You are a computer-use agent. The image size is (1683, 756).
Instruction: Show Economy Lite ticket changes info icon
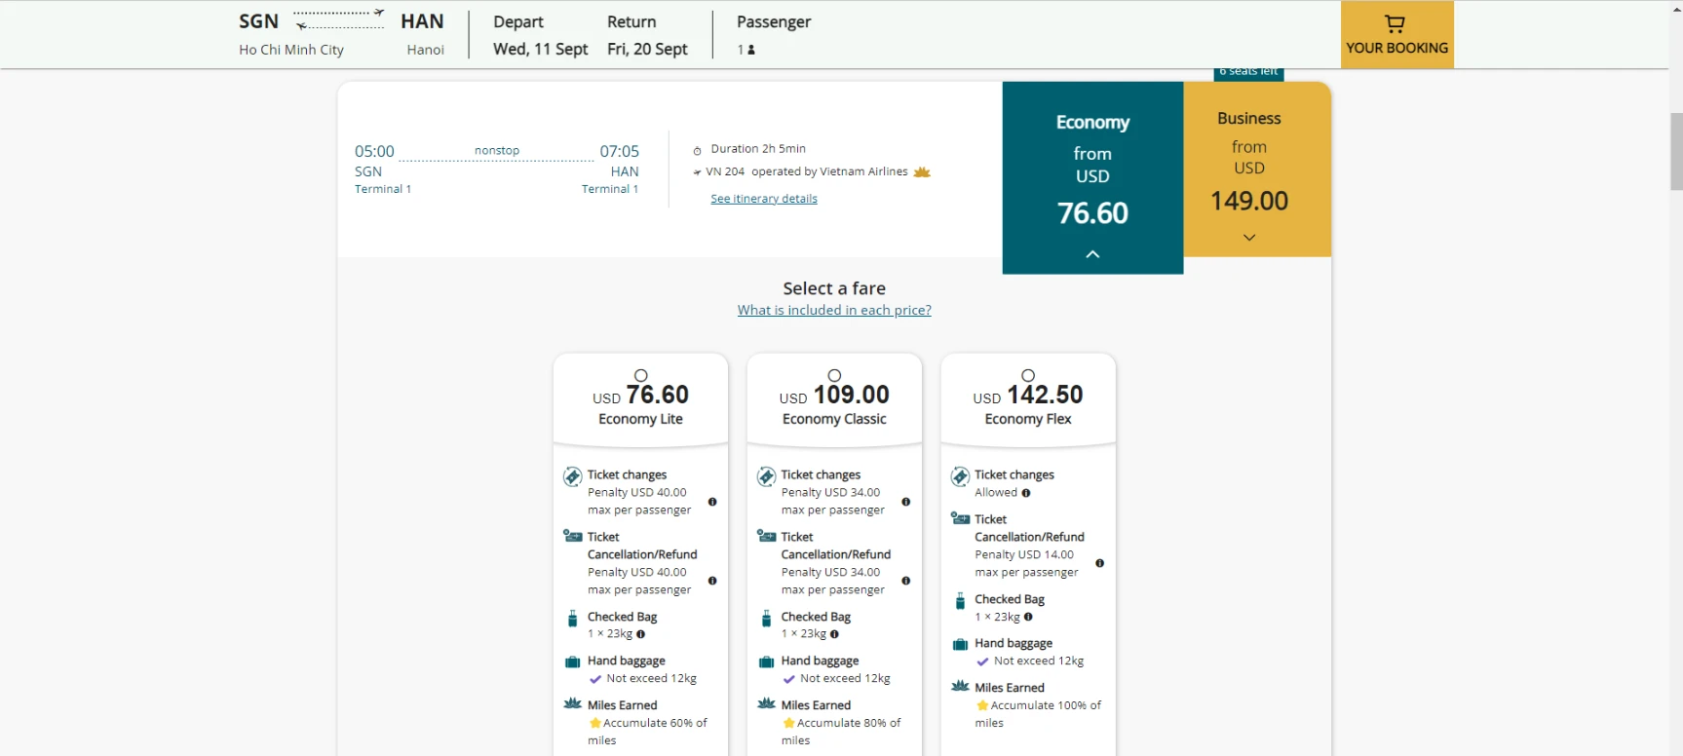tap(712, 502)
